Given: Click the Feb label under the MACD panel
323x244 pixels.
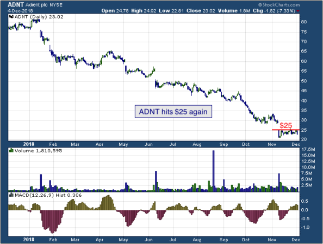Looking at the screenshot, I should click(53, 240).
